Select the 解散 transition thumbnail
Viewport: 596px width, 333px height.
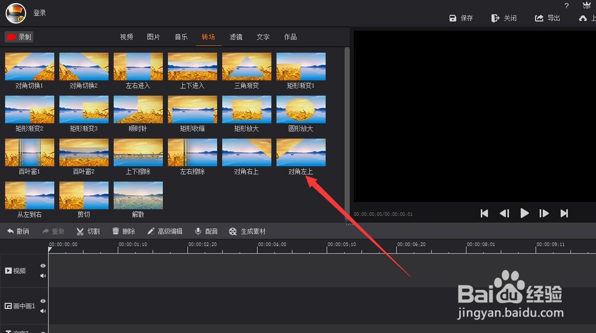point(138,195)
